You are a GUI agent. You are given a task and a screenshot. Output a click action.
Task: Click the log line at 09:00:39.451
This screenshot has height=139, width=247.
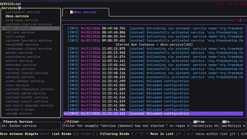[153, 41]
